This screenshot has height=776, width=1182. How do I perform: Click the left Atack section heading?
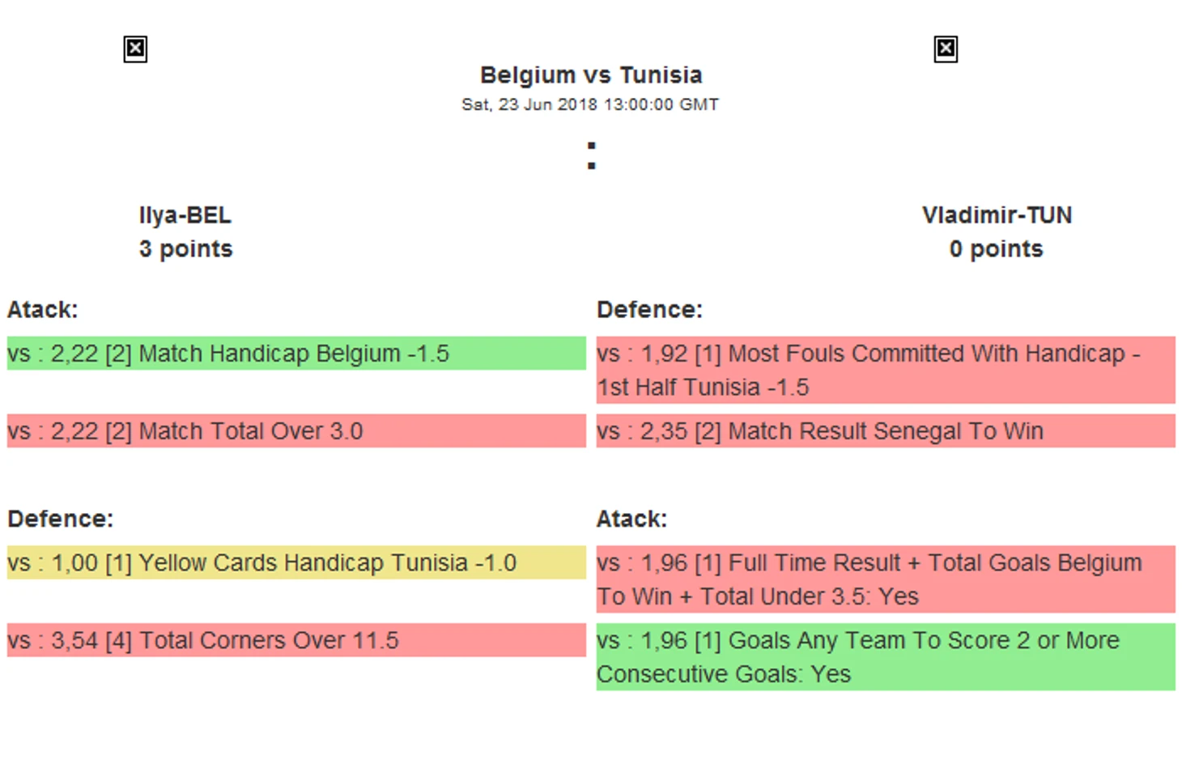[43, 310]
